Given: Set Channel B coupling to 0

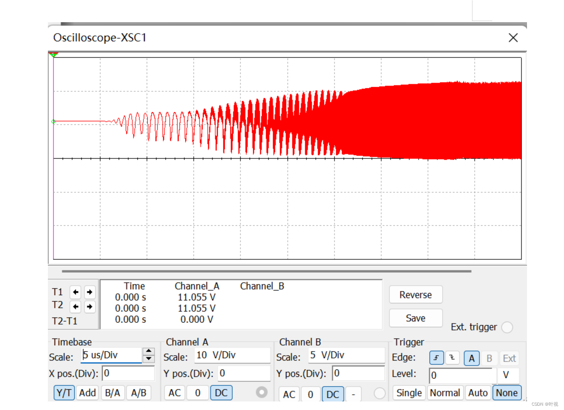Looking at the screenshot, I should point(310,394).
